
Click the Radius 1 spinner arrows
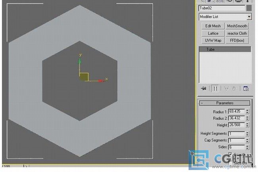pyautogui.click(x=247, y=112)
